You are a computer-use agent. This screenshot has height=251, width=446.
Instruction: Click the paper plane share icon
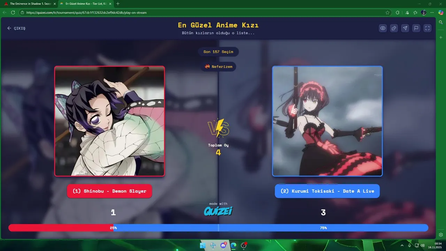pyautogui.click(x=405, y=28)
